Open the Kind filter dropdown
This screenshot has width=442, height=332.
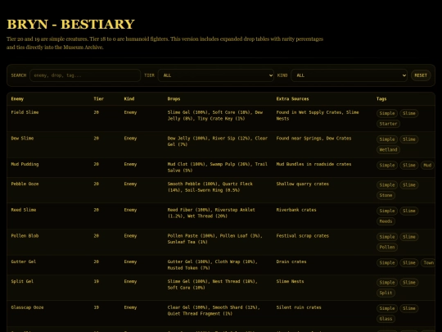pos(349,75)
